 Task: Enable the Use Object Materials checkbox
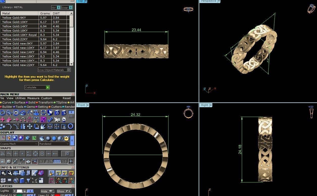[x=69, y=70]
